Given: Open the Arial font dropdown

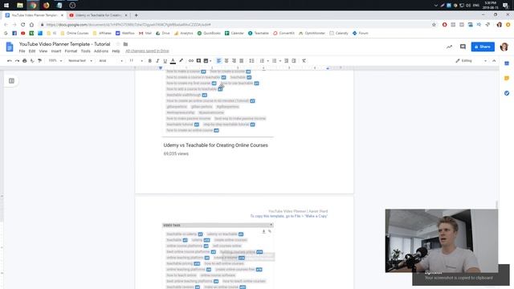Looking at the screenshot, I should point(111,61).
